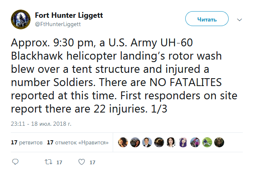The width and height of the screenshot is (254, 175).
Task: Click the first liker avatar in the row
Action: pos(123,142)
